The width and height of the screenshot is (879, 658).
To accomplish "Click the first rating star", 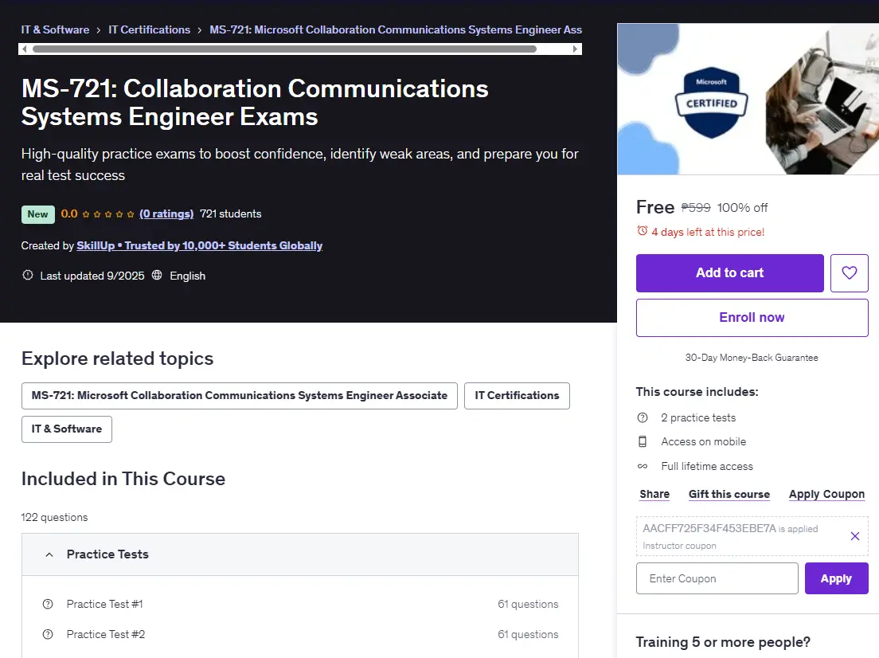I will coord(86,213).
